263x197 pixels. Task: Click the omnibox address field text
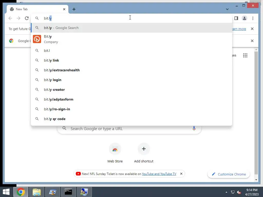pyautogui.click(x=48, y=18)
